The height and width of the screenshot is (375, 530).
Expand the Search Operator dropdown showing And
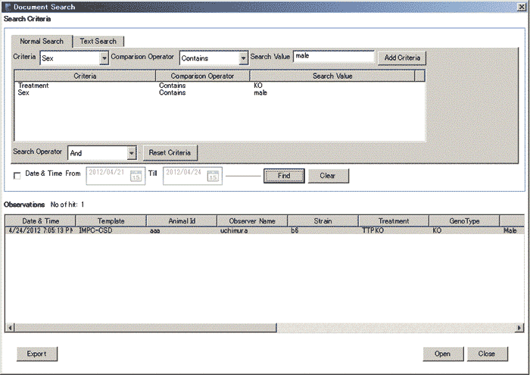[x=132, y=153]
